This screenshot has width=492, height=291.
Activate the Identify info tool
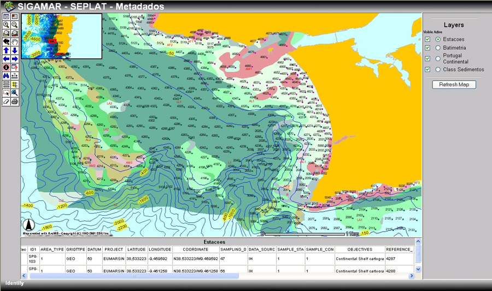(6, 67)
